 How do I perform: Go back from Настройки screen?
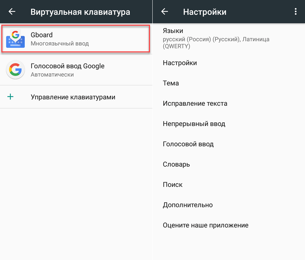coord(165,11)
